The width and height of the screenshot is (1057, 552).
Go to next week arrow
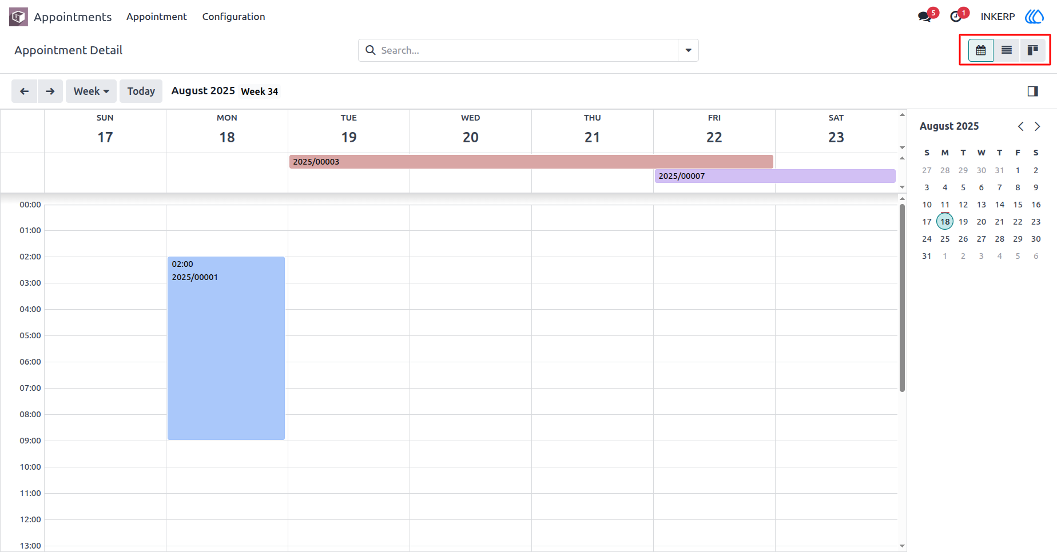point(50,91)
